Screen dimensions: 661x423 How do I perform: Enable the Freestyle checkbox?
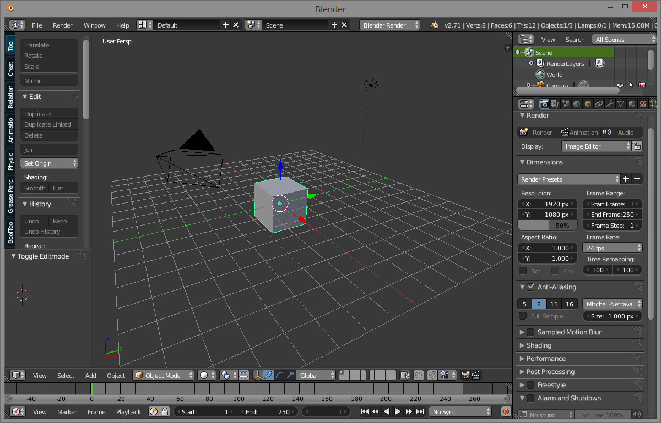(x=530, y=384)
